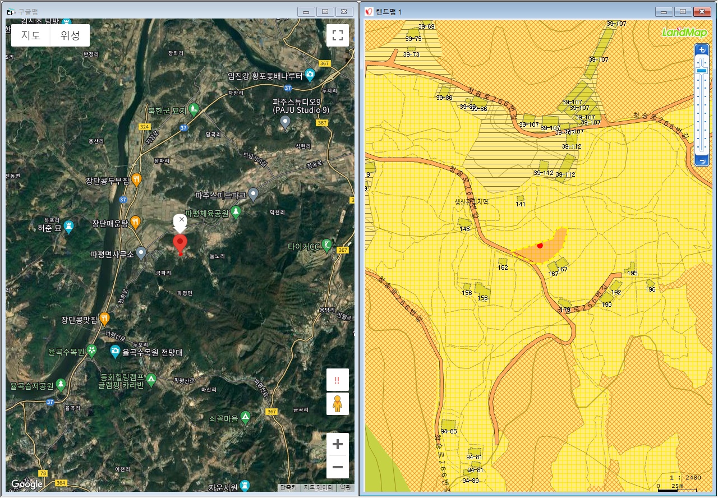Click 동화힐링캠프 camping tent icon
Image resolution: width=718 pixels, height=498 pixels.
tap(151, 380)
